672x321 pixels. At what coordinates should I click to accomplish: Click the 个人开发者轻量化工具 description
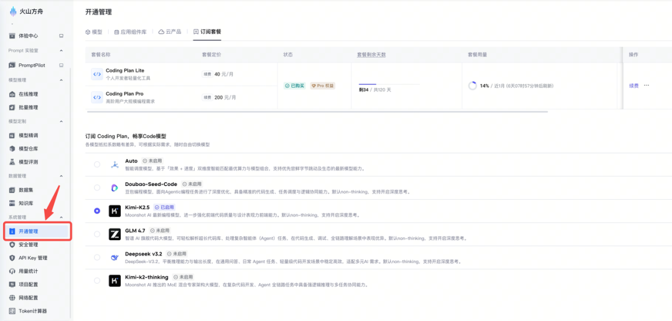(x=128, y=78)
